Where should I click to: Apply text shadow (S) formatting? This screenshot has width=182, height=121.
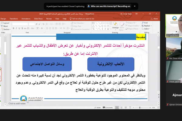pos(22,28)
